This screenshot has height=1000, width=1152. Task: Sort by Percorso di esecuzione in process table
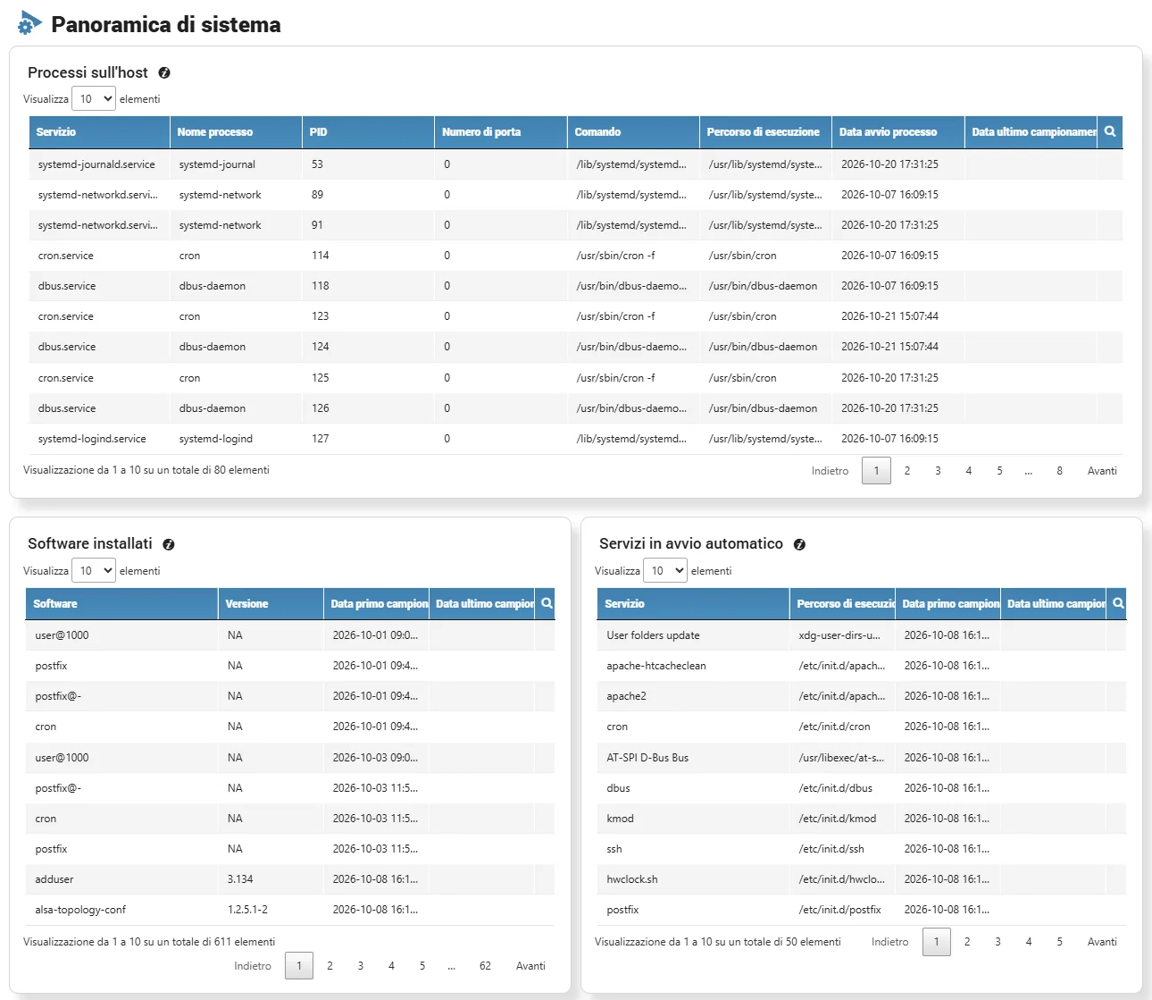765,131
